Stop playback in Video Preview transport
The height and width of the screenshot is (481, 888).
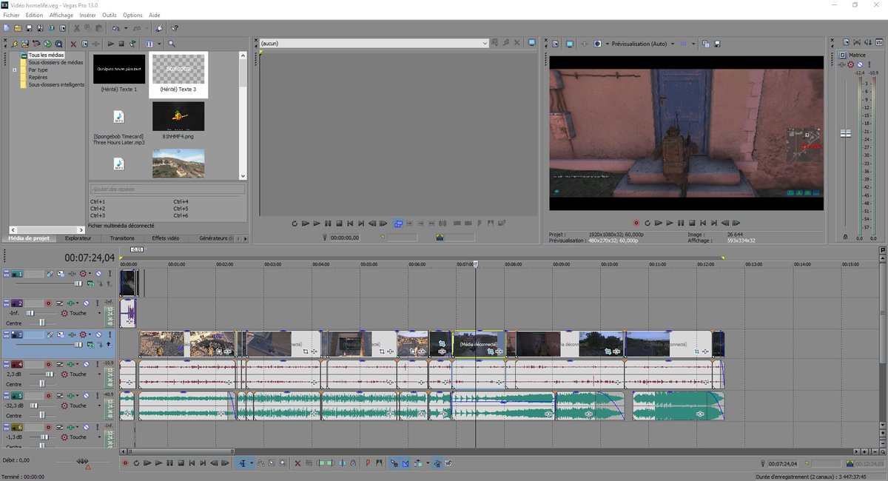(x=692, y=222)
